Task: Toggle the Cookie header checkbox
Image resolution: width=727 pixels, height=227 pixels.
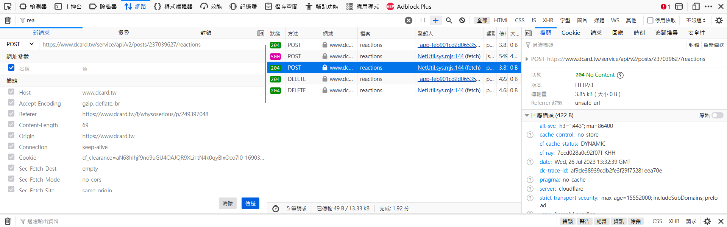Action: tap(11, 157)
